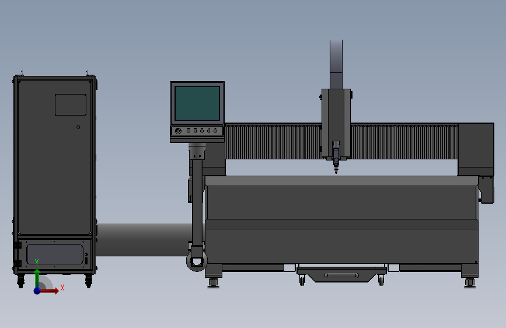Select the round knob on the console button panel
The image size is (506, 328).
click(178, 131)
